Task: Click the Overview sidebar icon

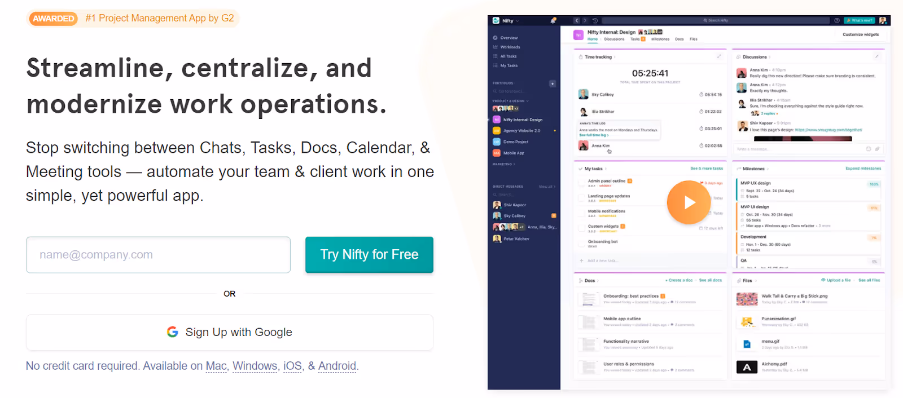Action: click(496, 38)
